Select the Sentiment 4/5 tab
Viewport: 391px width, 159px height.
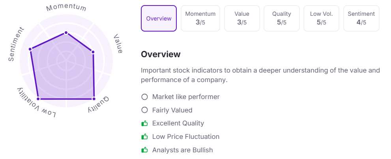point(361,19)
